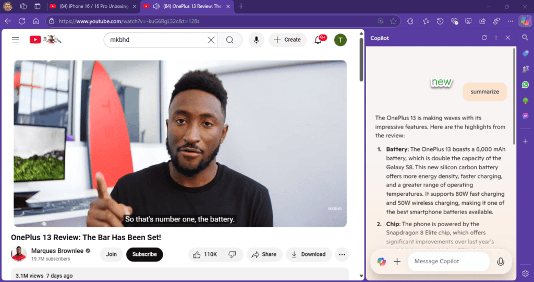Close the Copilot sidebar pane
This screenshot has width=534, height=282.
[508, 38]
